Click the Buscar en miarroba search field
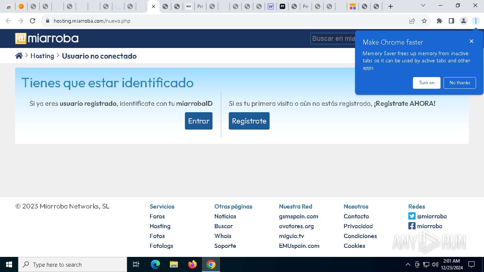This screenshot has width=484, height=272. [x=334, y=39]
